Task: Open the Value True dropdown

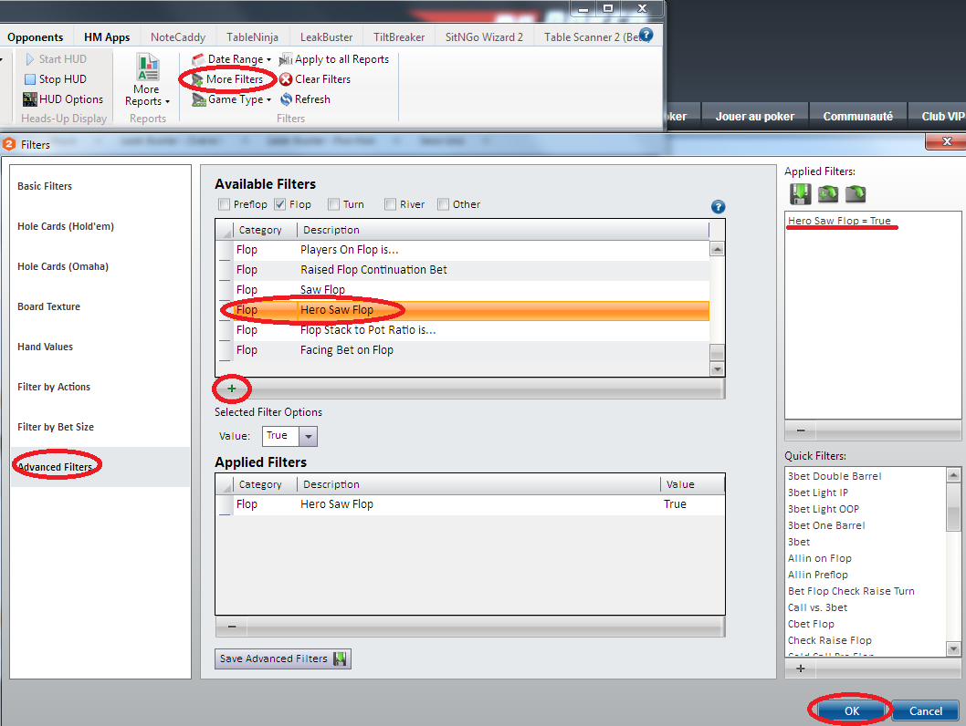Action: tap(308, 436)
